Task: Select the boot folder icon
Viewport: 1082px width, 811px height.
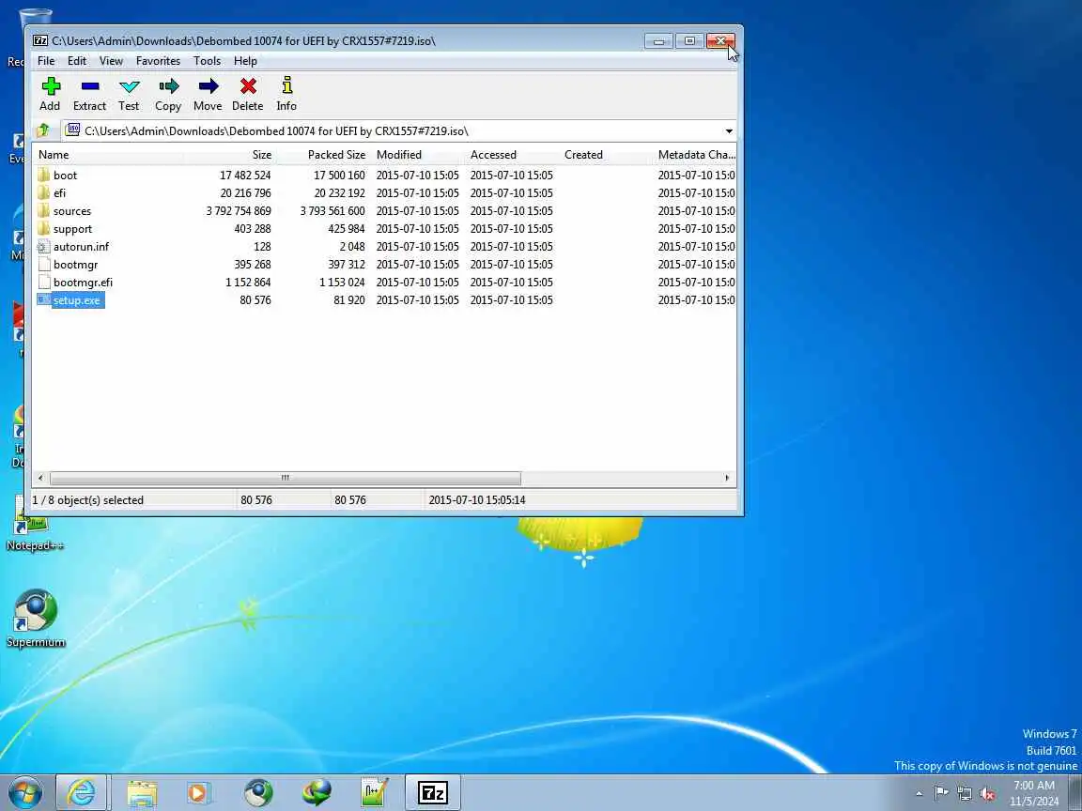Action: click(43, 175)
